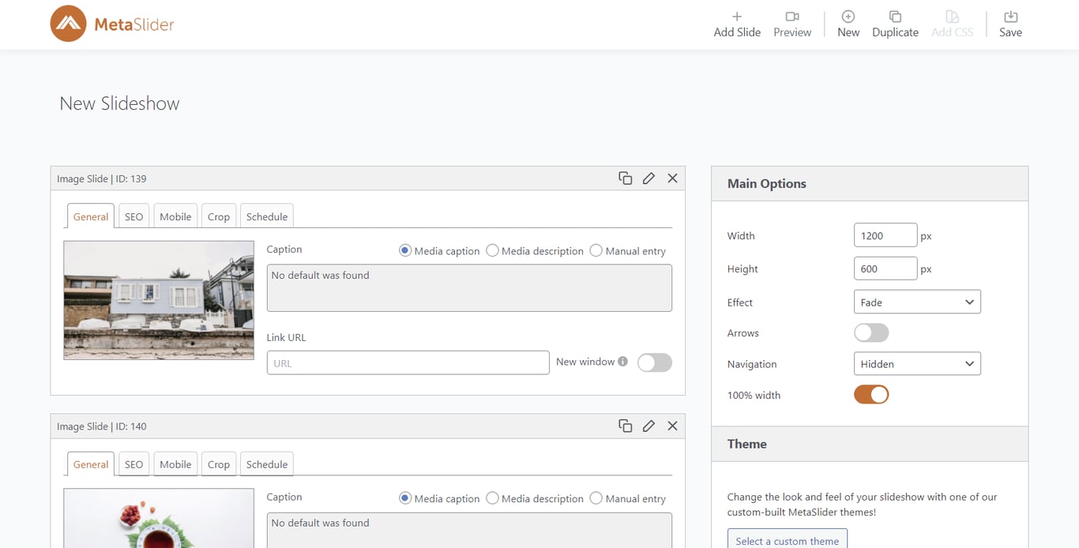Disable the 100% width toggle
This screenshot has width=1079, height=548.
pyautogui.click(x=870, y=394)
